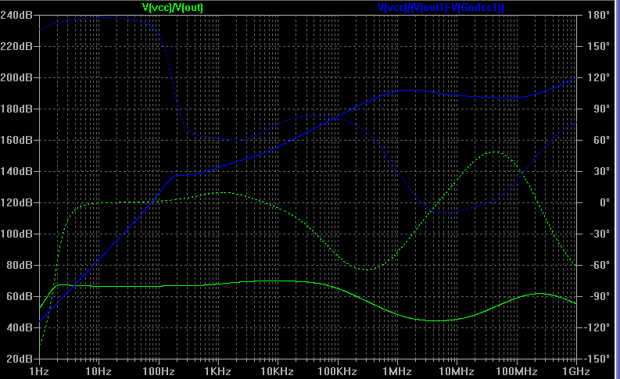Click the -30° phase axis label

point(600,234)
